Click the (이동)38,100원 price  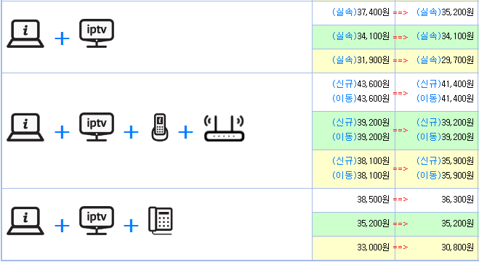point(361,176)
